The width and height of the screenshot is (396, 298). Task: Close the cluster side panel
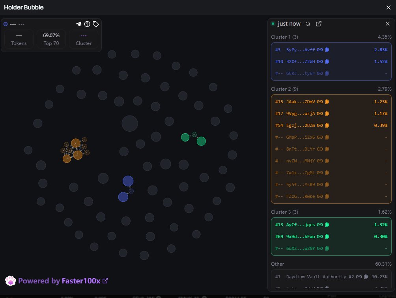point(388,24)
